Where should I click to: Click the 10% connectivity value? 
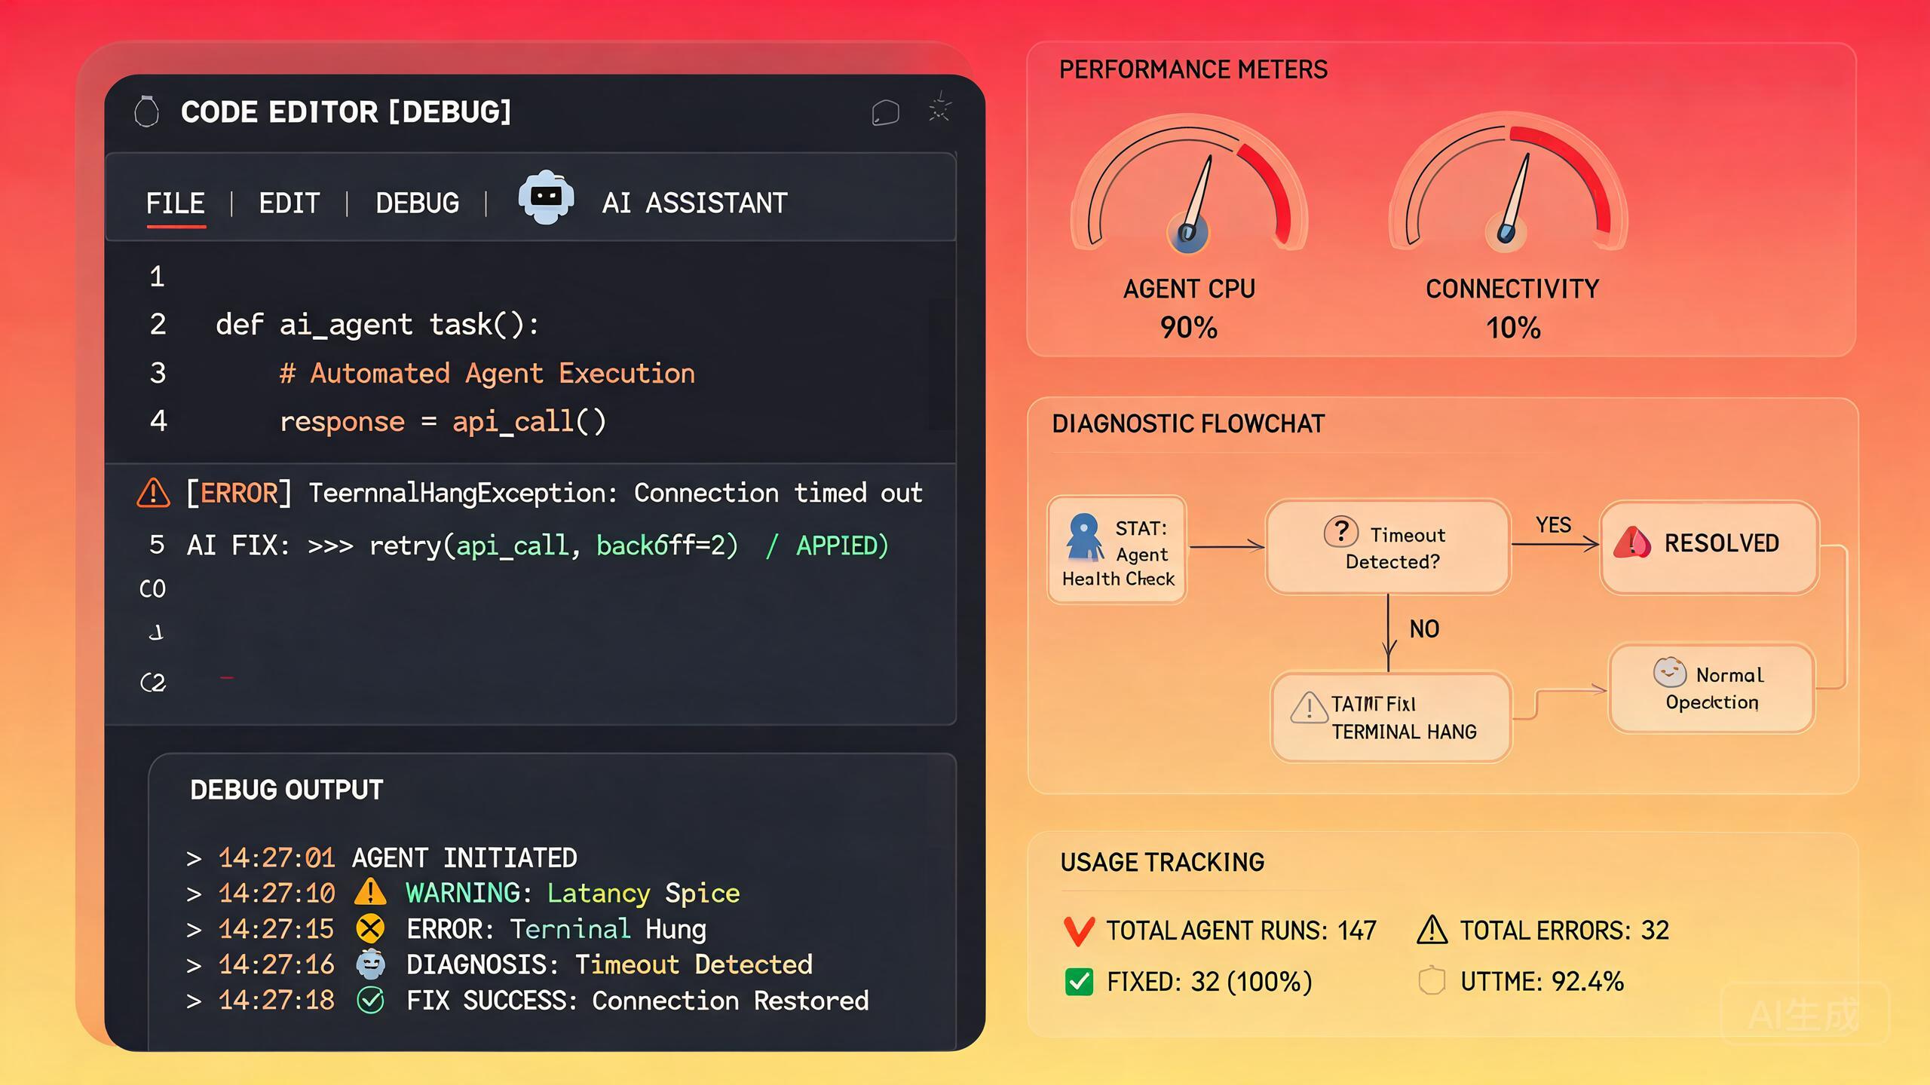pyautogui.click(x=1513, y=328)
